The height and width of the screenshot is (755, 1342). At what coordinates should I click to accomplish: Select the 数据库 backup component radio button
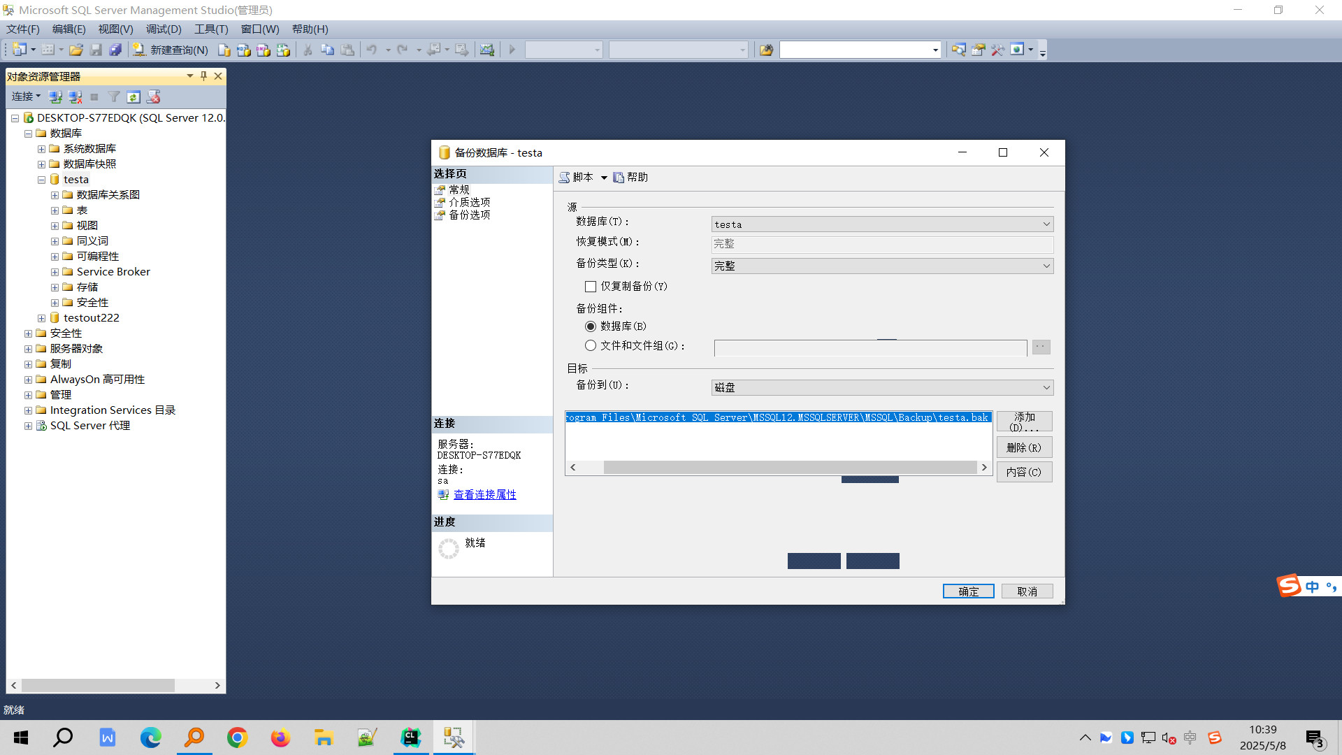coord(591,326)
